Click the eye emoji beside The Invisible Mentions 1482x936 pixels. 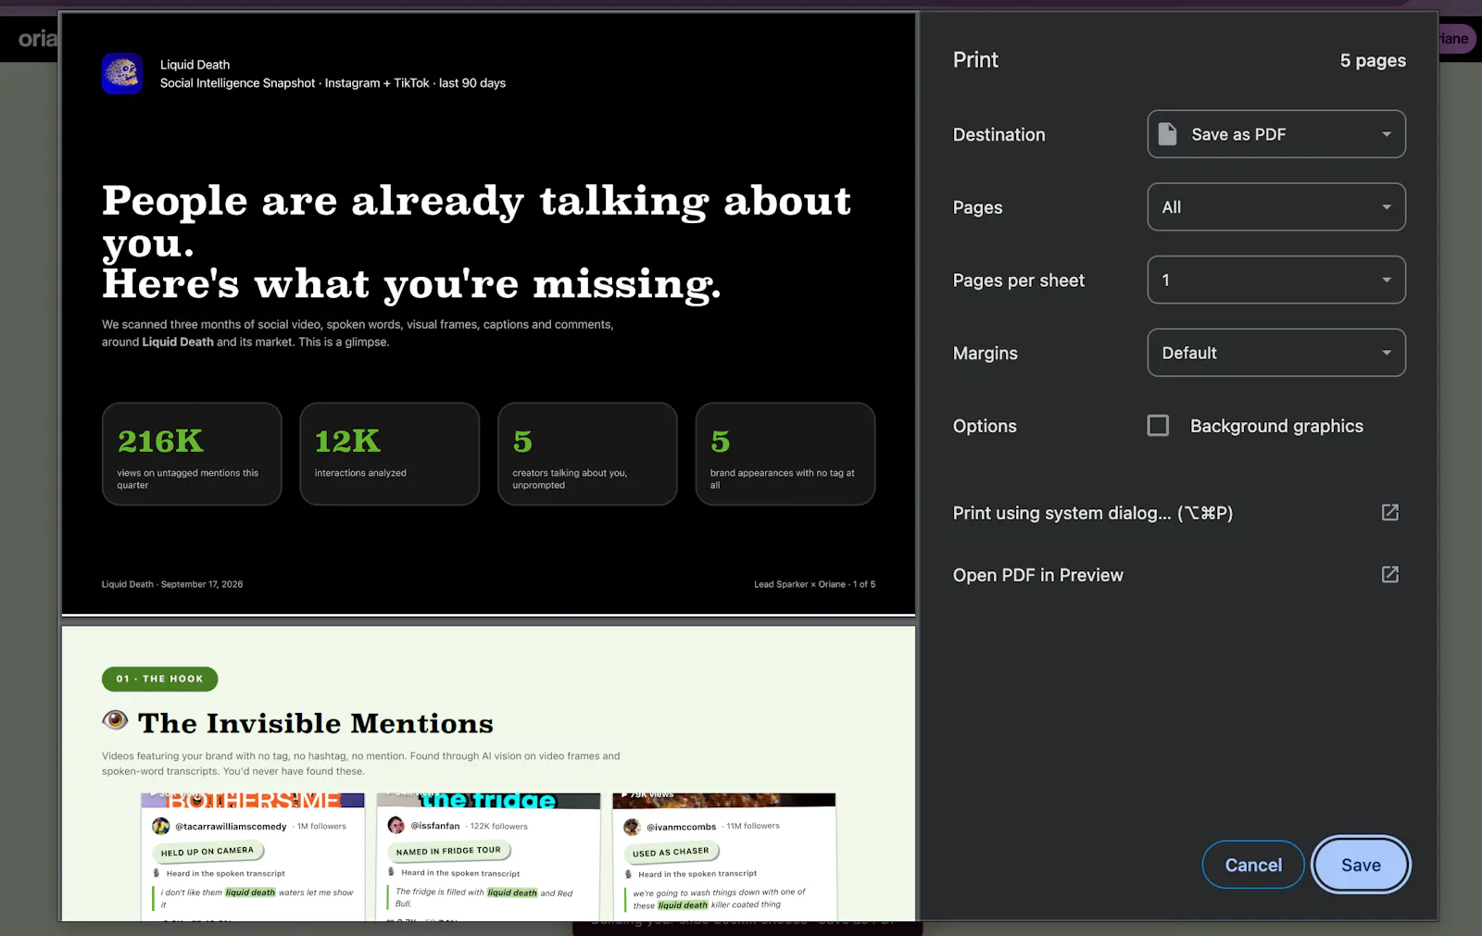pyautogui.click(x=115, y=720)
